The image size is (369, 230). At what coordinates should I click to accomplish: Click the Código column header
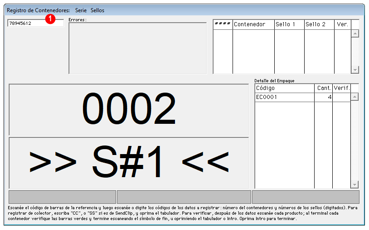click(285, 88)
